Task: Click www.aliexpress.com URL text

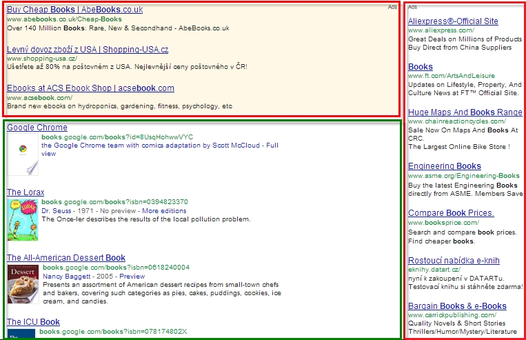Action: [x=441, y=30]
